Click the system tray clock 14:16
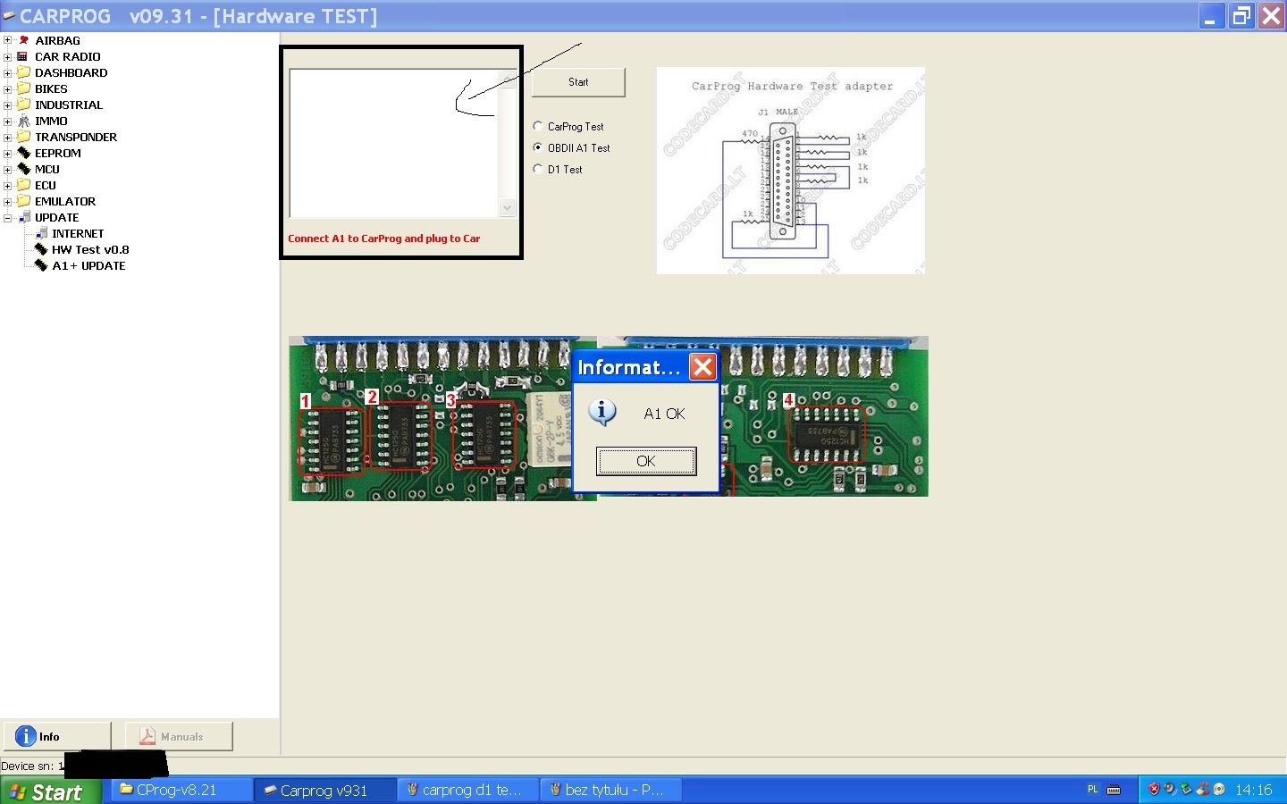This screenshot has height=804, width=1287. pos(1253,791)
